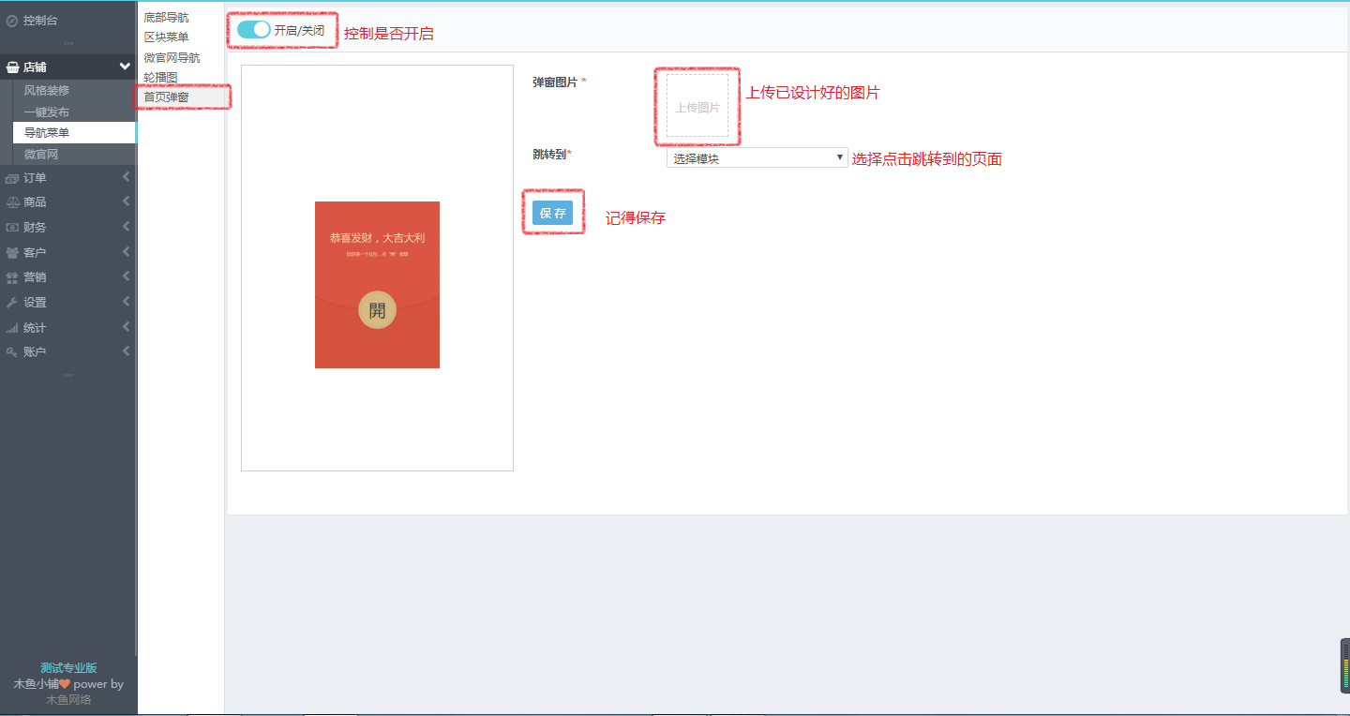
Task: Expand the 统计 menu arrow
Action: click(126, 327)
